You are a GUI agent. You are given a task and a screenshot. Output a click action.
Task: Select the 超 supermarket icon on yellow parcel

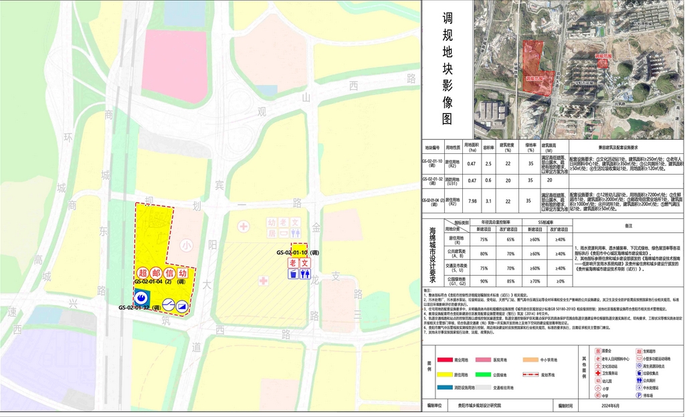click(143, 273)
